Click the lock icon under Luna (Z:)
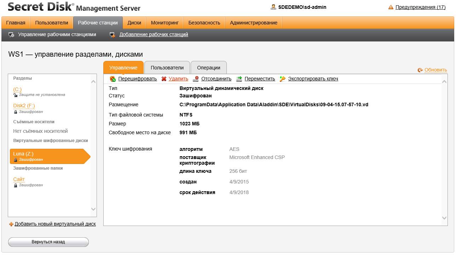The width and height of the screenshot is (456, 255). (15, 160)
